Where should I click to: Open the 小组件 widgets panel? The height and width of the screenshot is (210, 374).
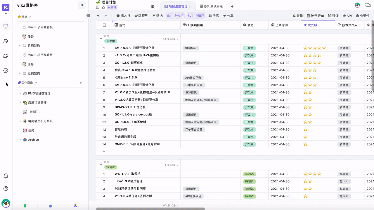click(362, 16)
